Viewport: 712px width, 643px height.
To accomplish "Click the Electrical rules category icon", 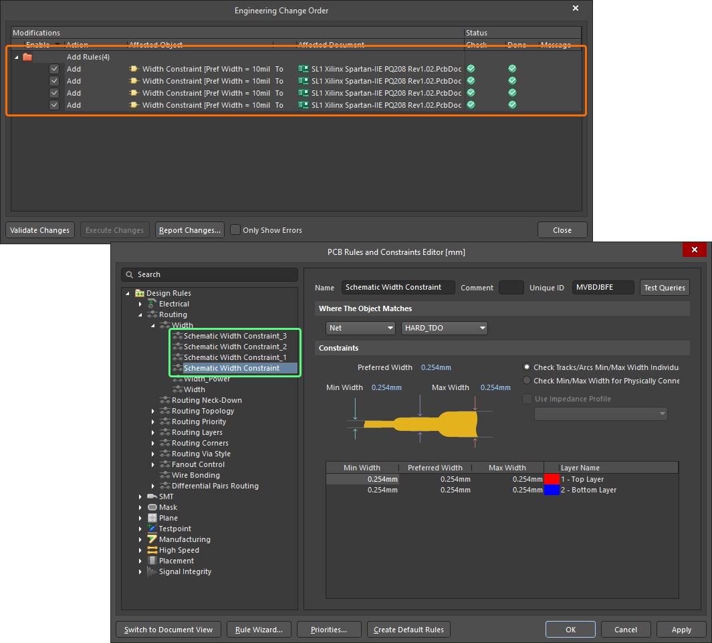I will pyautogui.click(x=152, y=304).
